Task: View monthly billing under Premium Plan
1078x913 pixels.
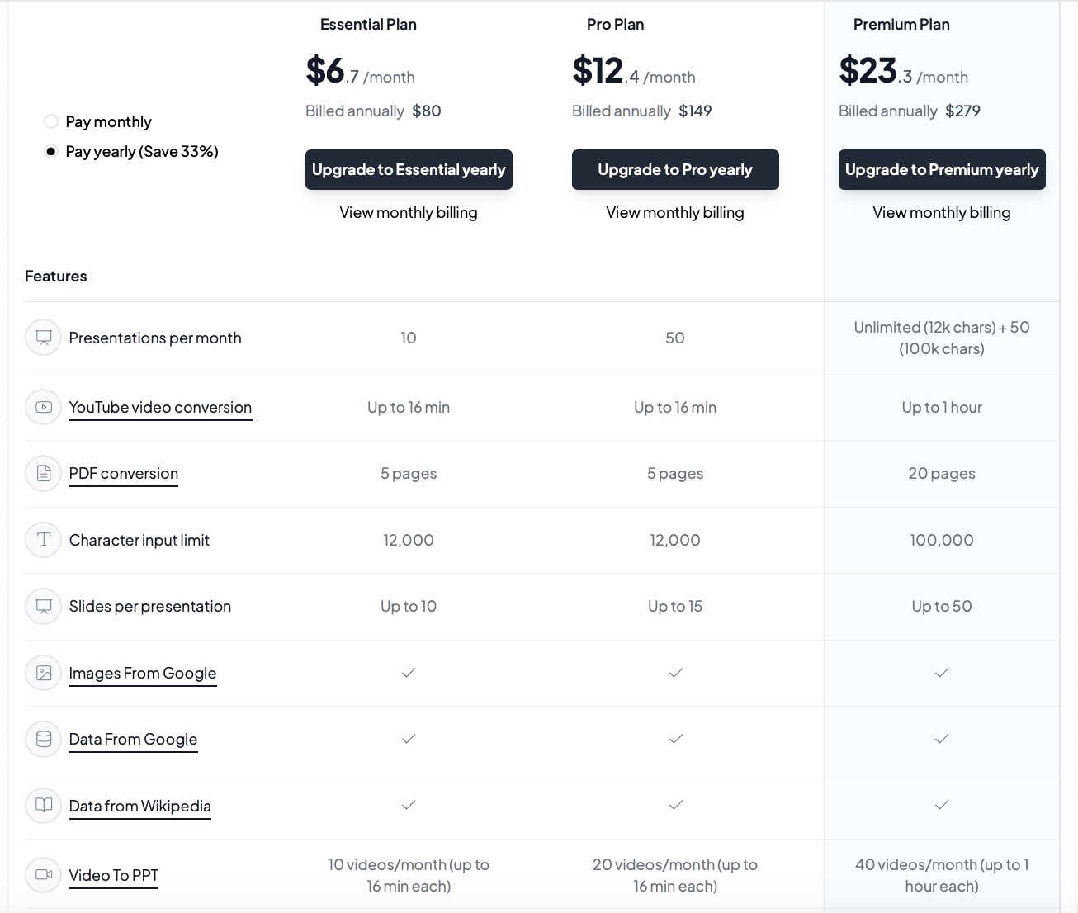Action: (942, 212)
